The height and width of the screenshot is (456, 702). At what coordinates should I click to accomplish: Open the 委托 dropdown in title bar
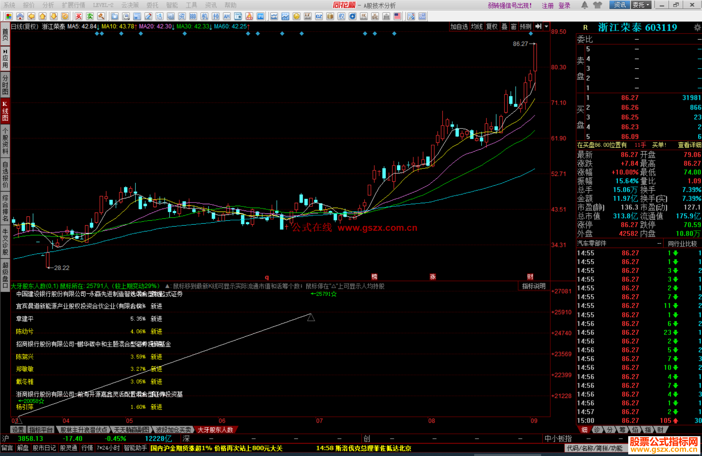tap(641, 5)
